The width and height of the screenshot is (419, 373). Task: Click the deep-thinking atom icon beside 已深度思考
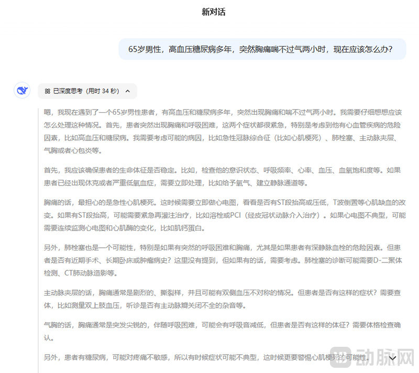[48, 91]
